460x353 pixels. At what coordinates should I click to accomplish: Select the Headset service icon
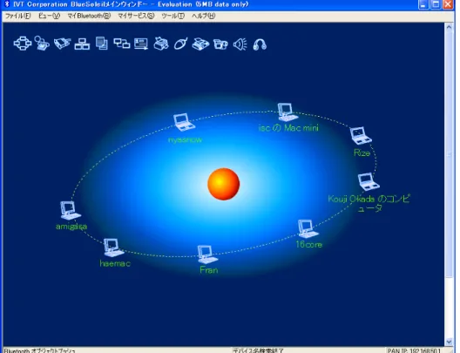[x=260, y=44]
